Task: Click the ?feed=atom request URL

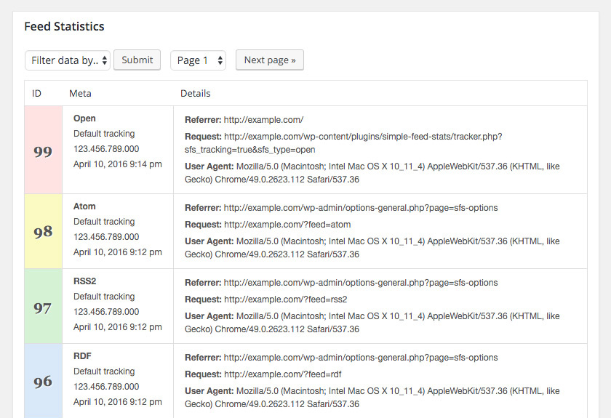Action: [287, 225]
